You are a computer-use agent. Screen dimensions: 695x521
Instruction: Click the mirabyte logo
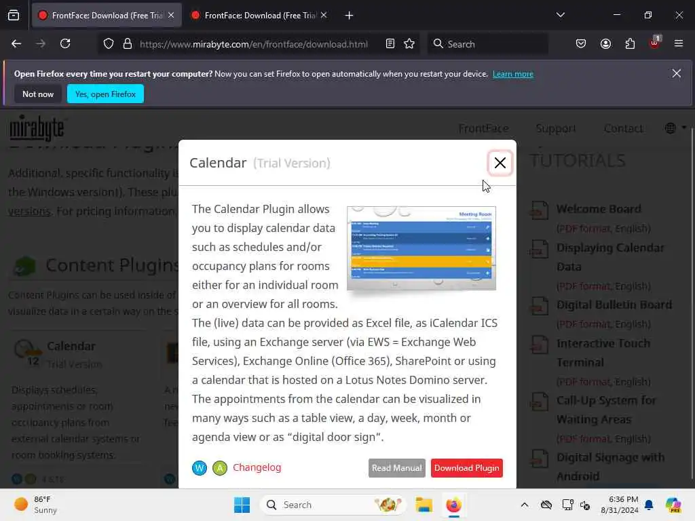pyautogui.click(x=37, y=128)
